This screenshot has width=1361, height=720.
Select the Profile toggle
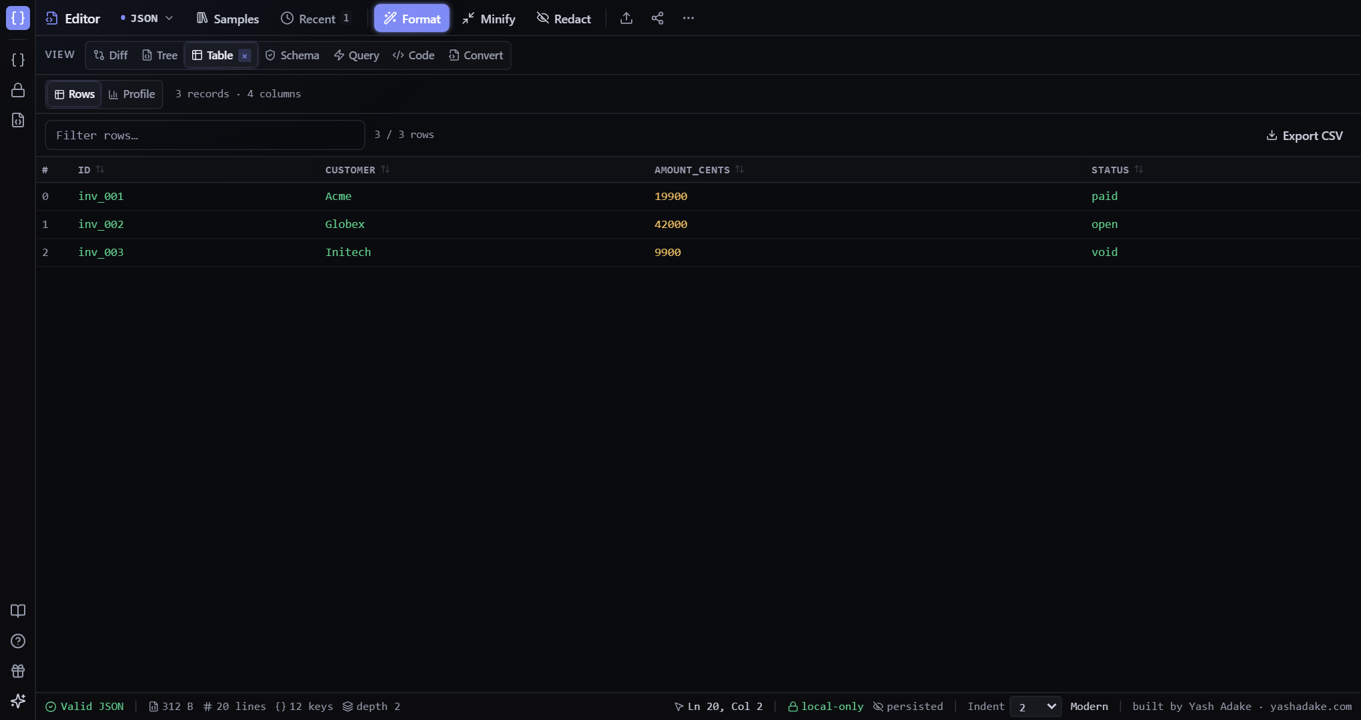coord(131,94)
